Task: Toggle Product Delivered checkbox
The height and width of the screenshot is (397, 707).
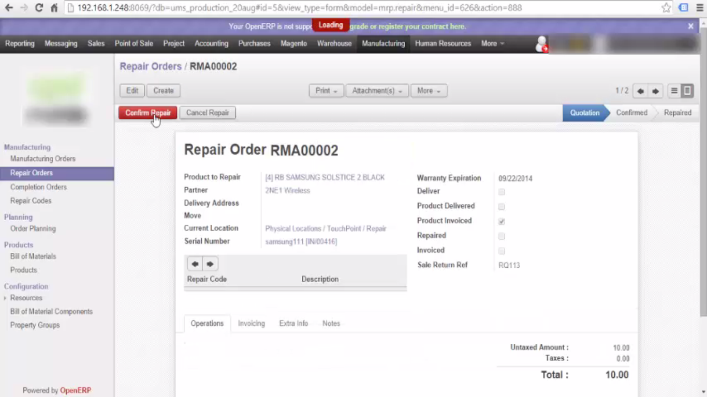Action: point(502,206)
